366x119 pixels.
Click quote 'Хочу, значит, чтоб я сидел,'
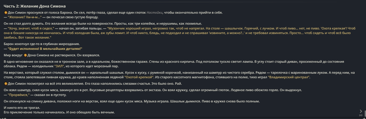pos(31,28)
